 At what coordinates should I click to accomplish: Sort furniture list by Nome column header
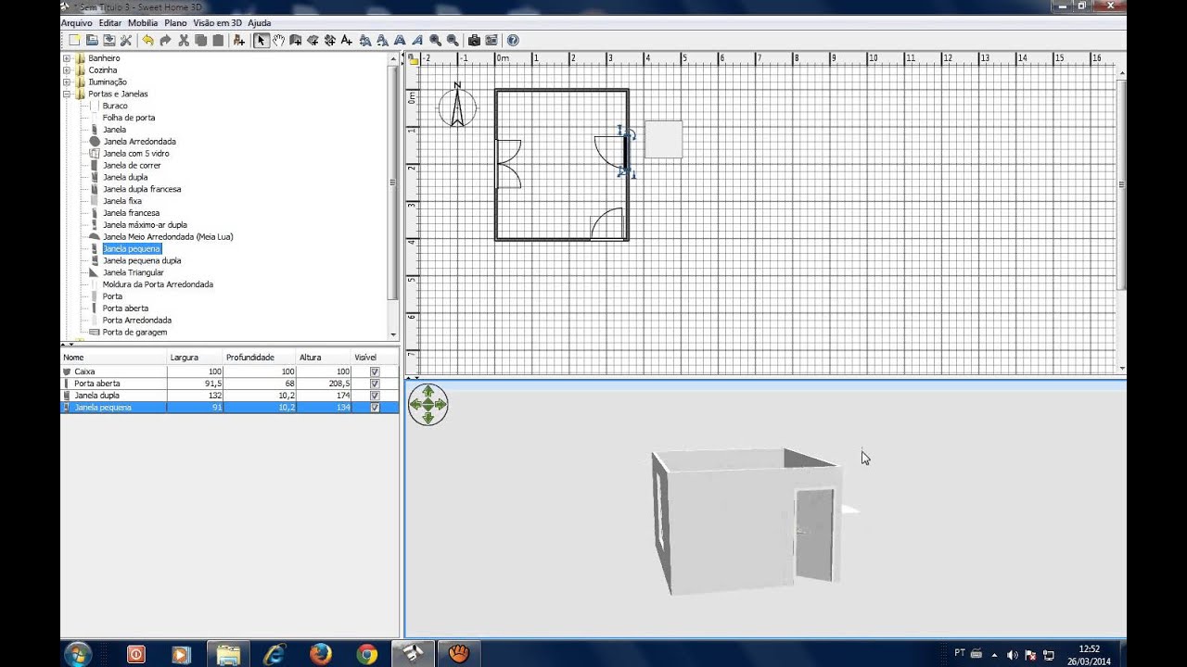point(114,358)
